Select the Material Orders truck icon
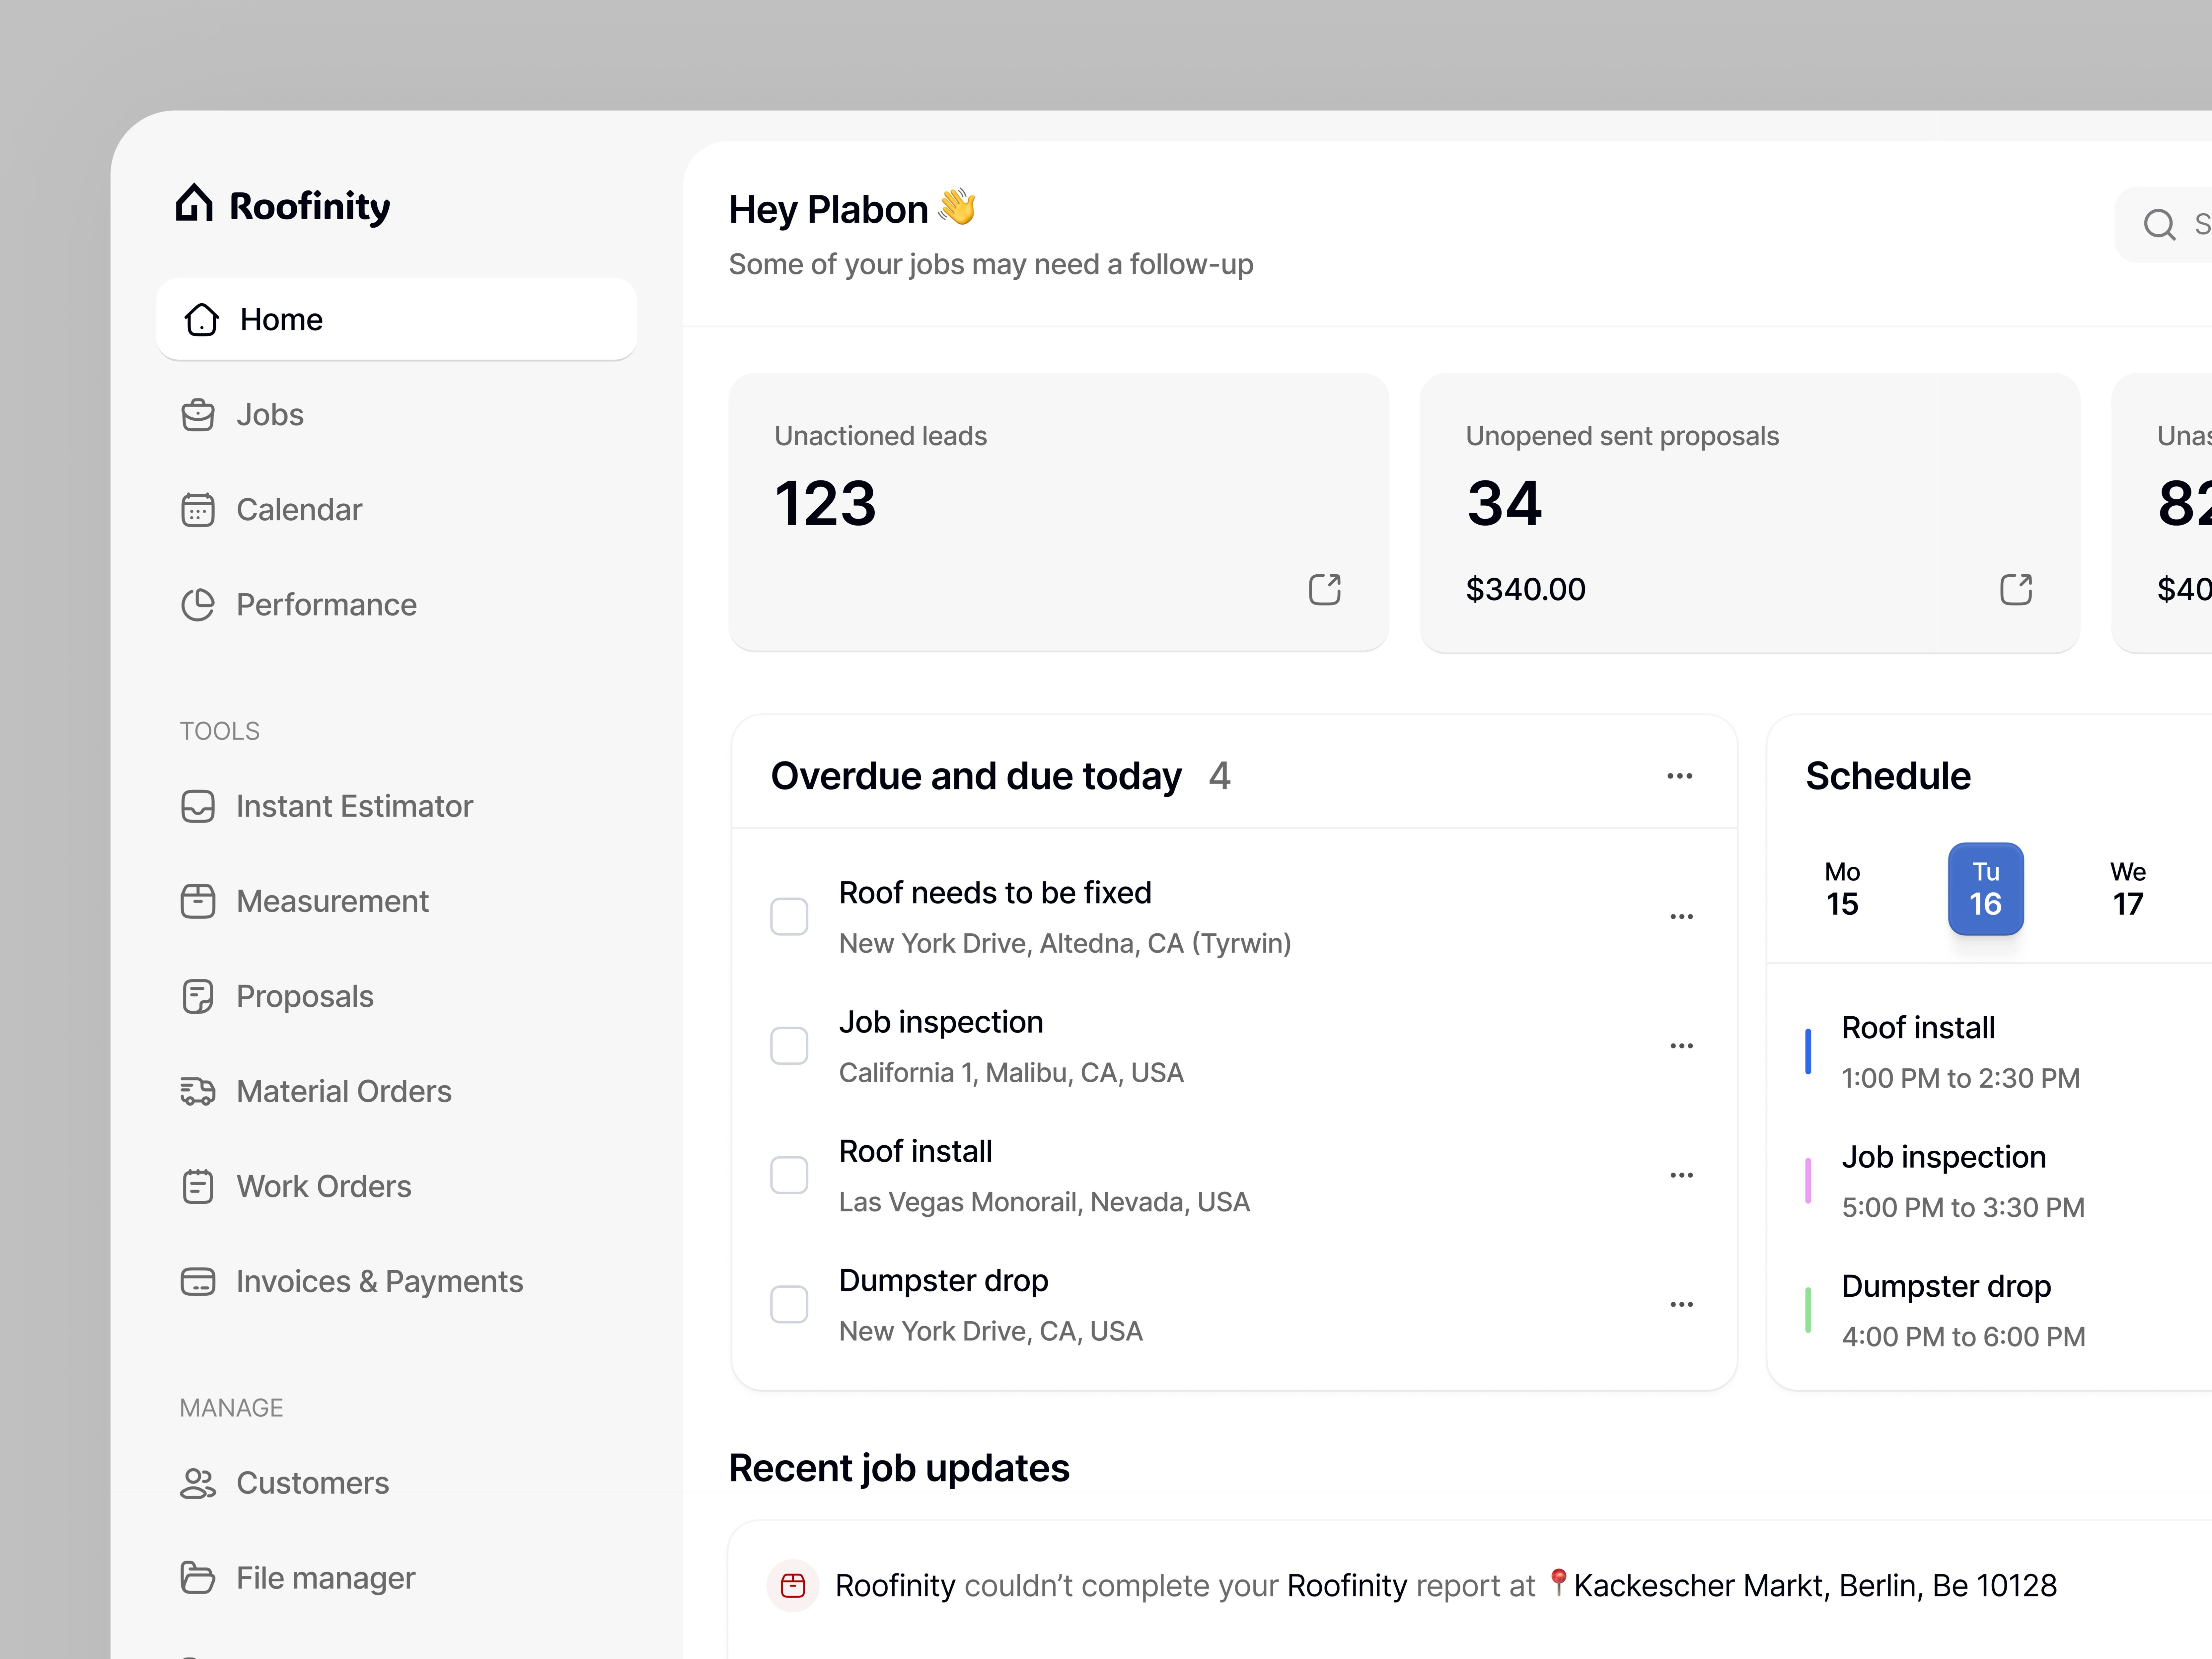The width and height of the screenshot is (2212, 1659). 198,1091
